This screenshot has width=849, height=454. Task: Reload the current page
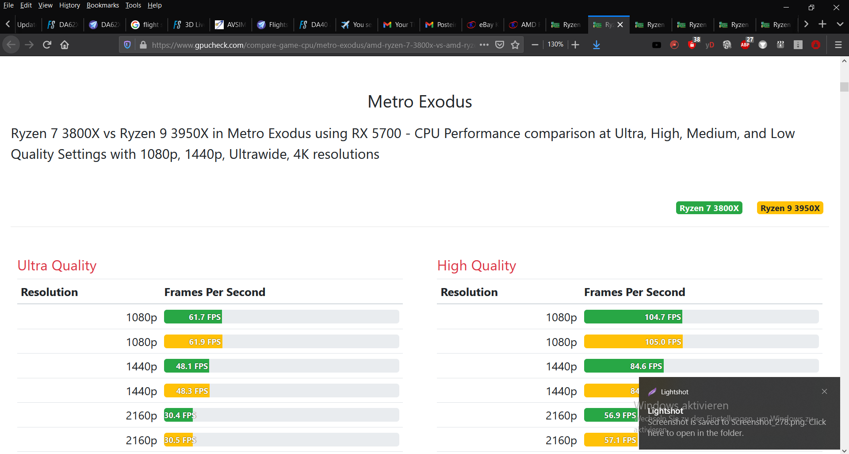click(47, 45)
